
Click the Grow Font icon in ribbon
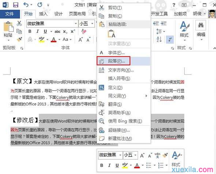pyautogui.click(x=81, y=39)
